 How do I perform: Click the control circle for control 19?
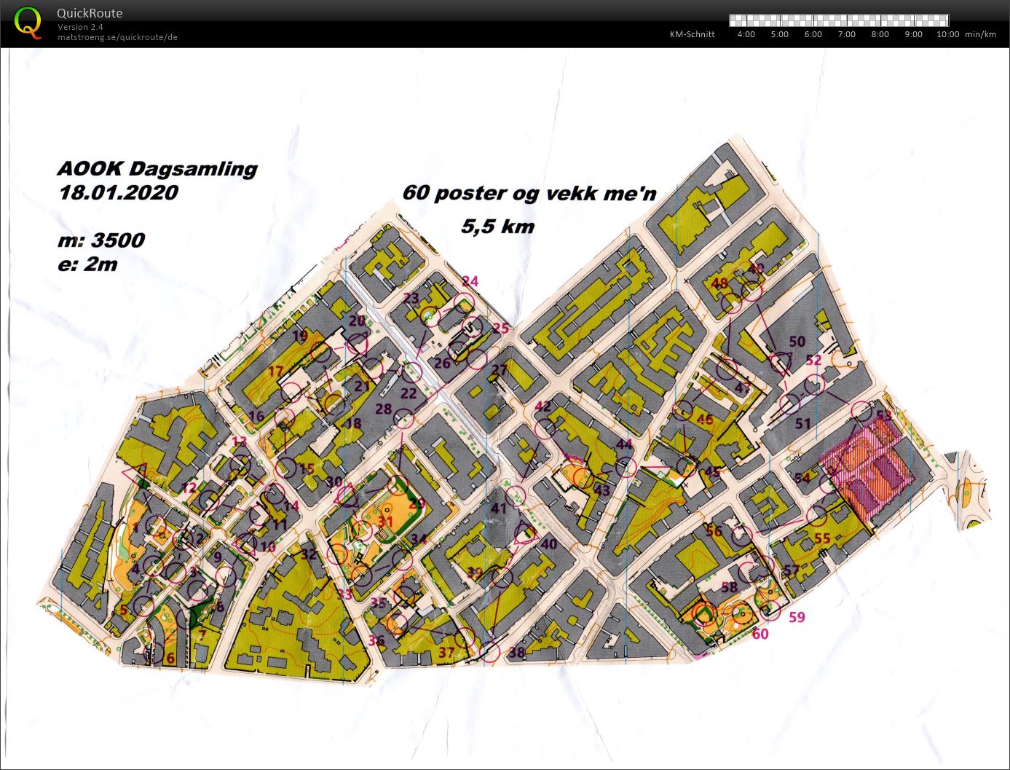pyautogui.click(x=320, y=352)
